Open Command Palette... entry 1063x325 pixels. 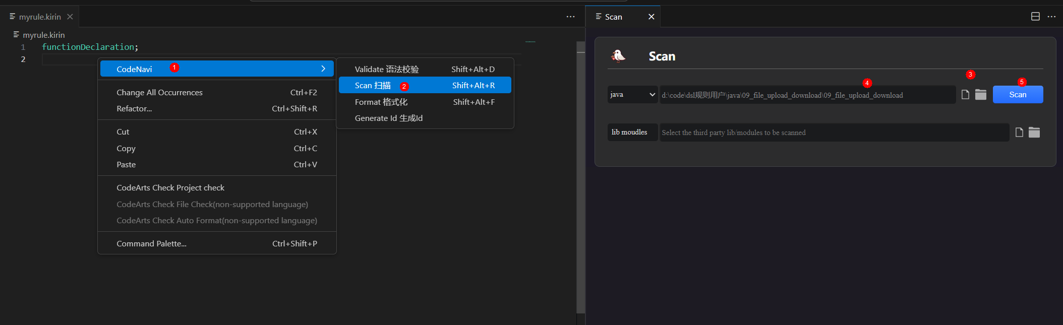(x=217, y=243)
